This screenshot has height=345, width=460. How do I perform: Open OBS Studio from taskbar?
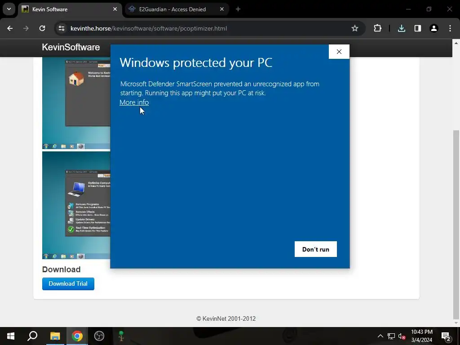pos(99,336)
